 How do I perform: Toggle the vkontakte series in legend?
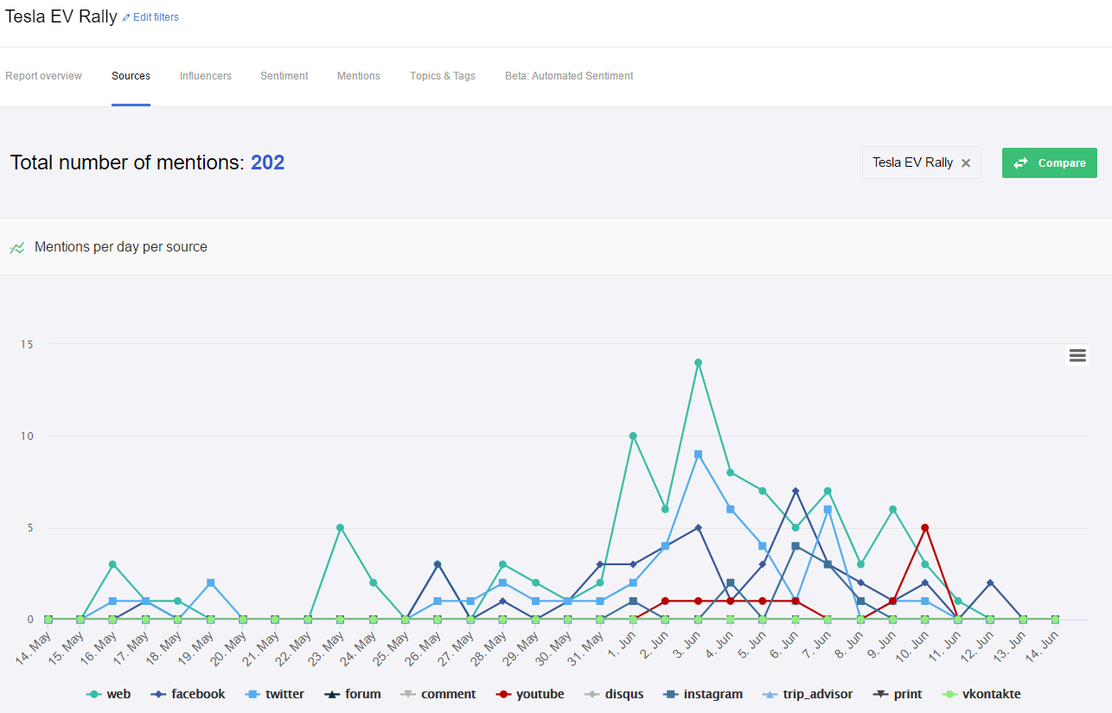tap(981, 694)
